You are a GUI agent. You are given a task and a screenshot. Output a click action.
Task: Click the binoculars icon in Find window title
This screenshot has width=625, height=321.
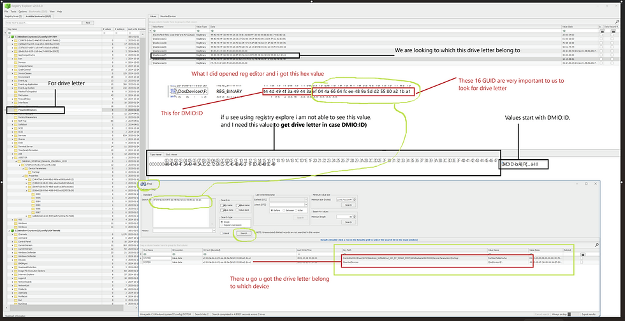pos(143,184)
